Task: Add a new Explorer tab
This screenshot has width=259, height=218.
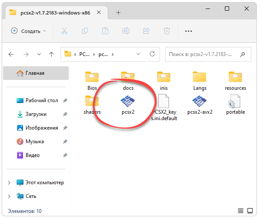Action: pyautogui.click(x=118, y=12)
